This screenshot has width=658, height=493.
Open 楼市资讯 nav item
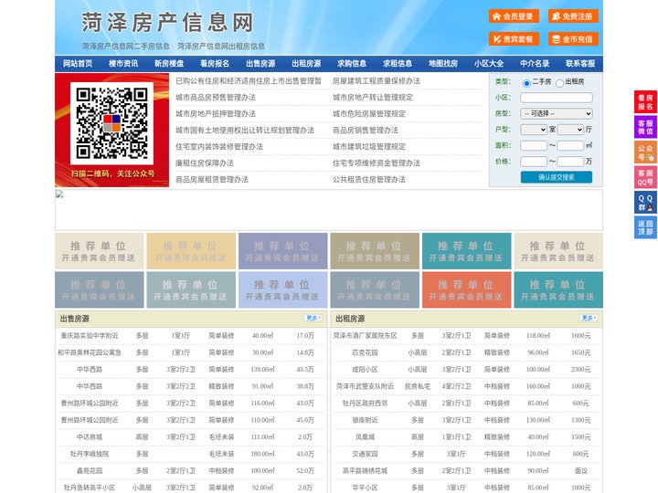tap(123, 64)
